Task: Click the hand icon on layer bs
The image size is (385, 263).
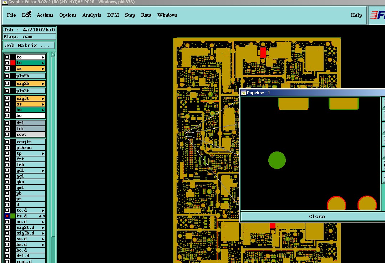Action: coord(43,110)
